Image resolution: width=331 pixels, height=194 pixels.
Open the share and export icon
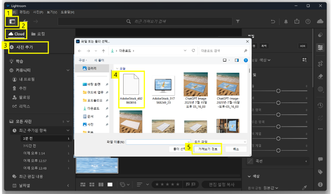point(297,21)
